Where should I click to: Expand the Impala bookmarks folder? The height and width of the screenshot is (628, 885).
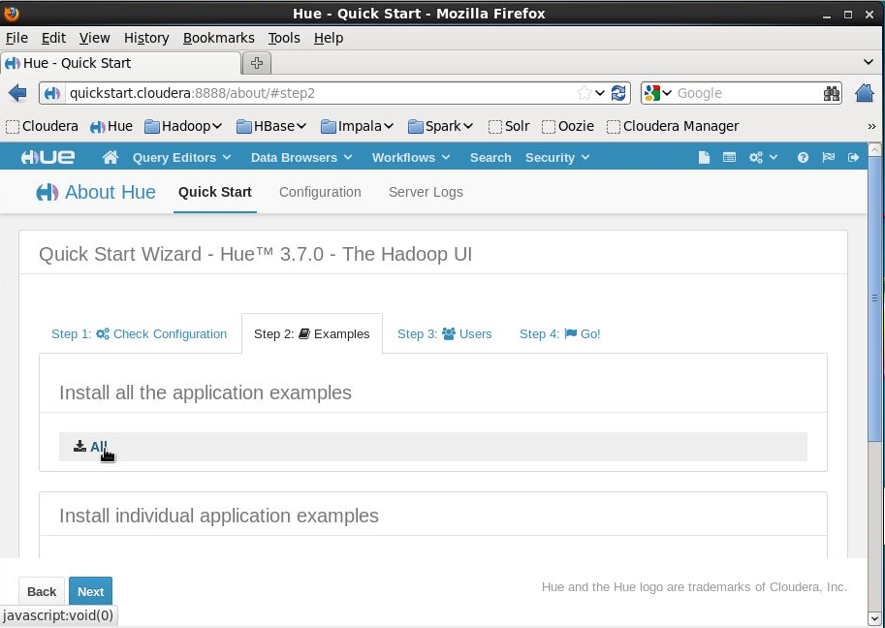click(358, 126)
